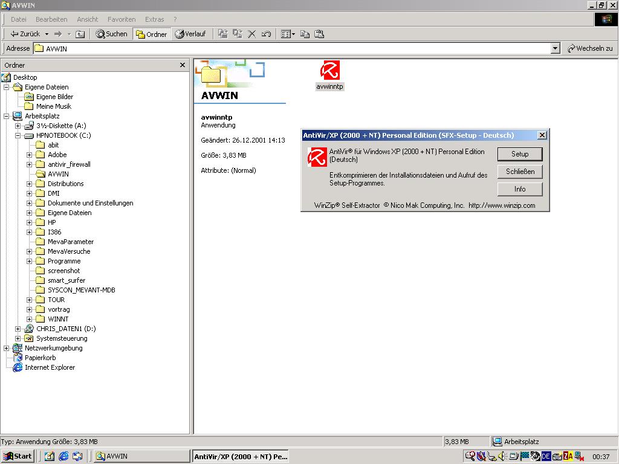Expand the Netzwerkumgebung node
The image size is (619, 464).
(x=6, y=348)
